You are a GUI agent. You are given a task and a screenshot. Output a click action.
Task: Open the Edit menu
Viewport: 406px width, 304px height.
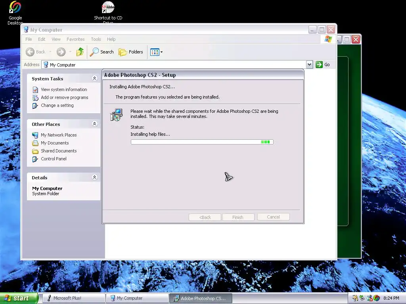pos(41,39)
